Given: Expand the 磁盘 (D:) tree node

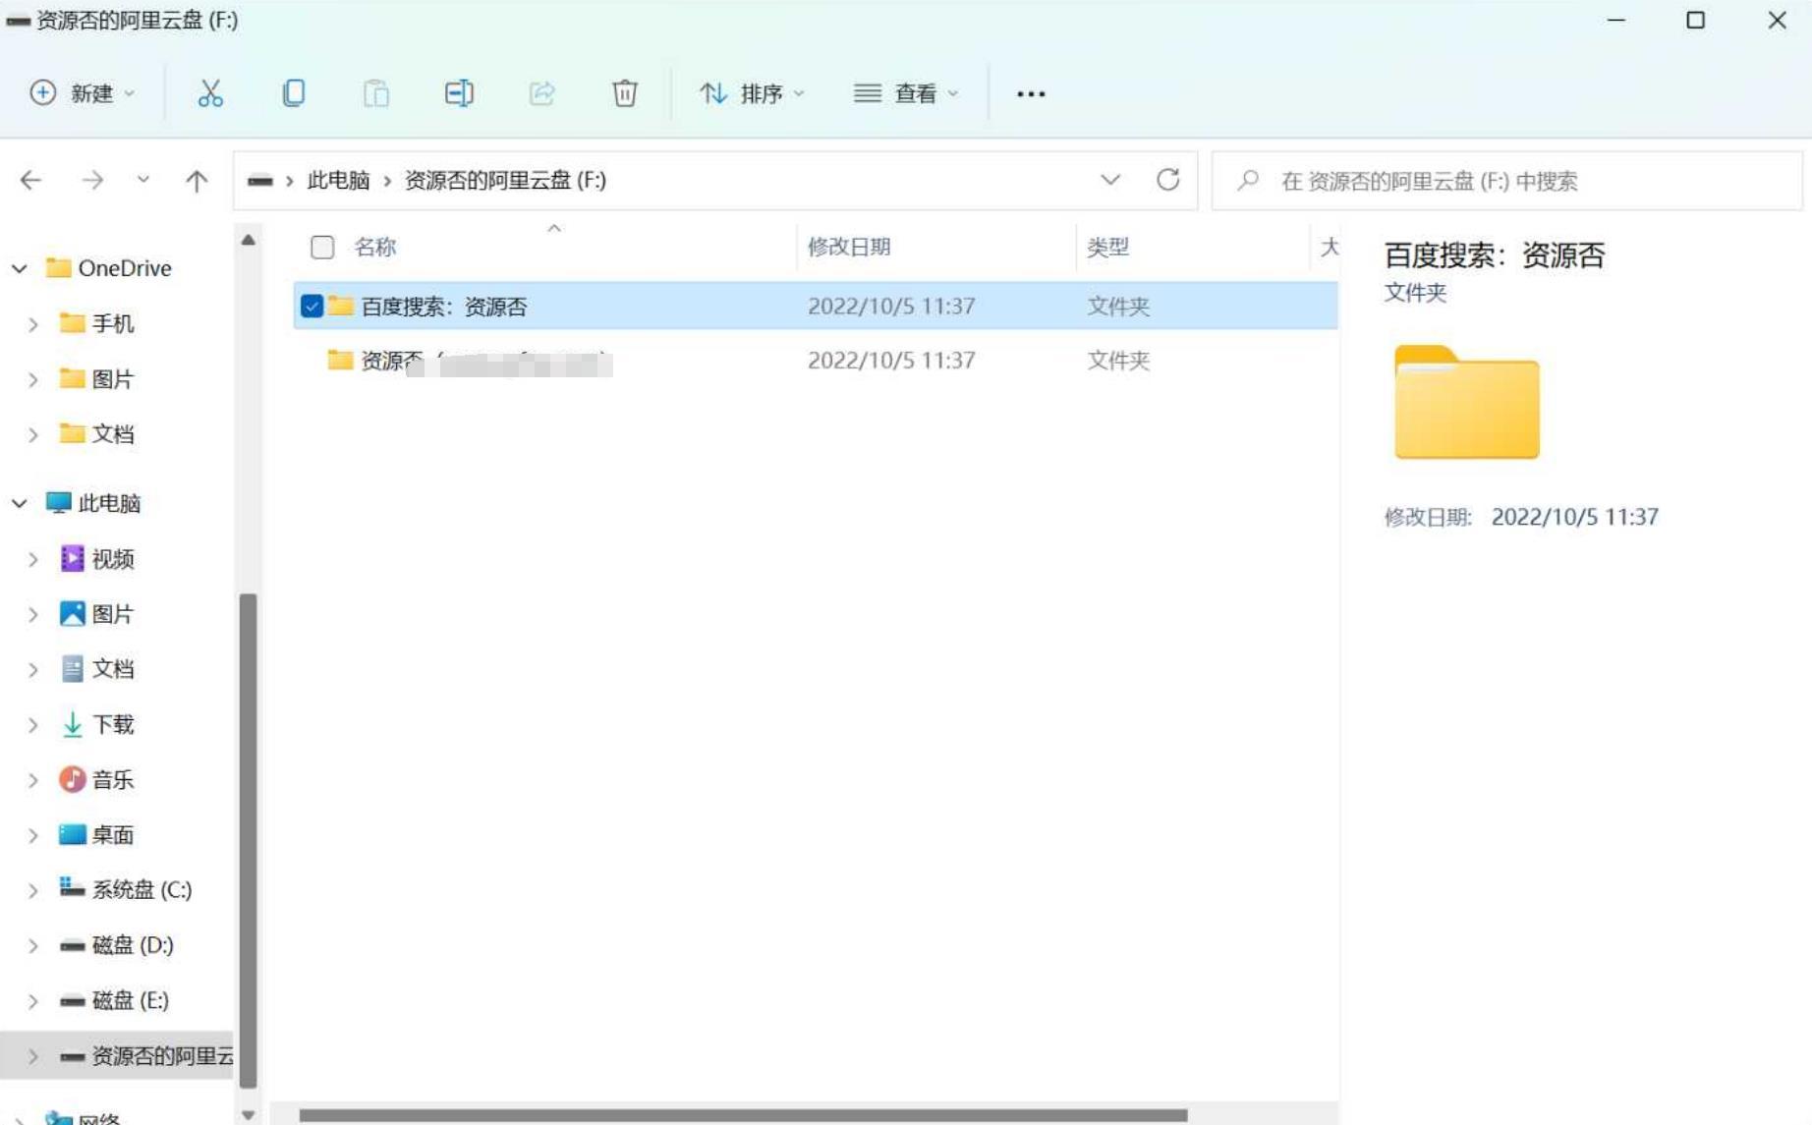Looking at the screenshot, I should [x=33, y=945].
